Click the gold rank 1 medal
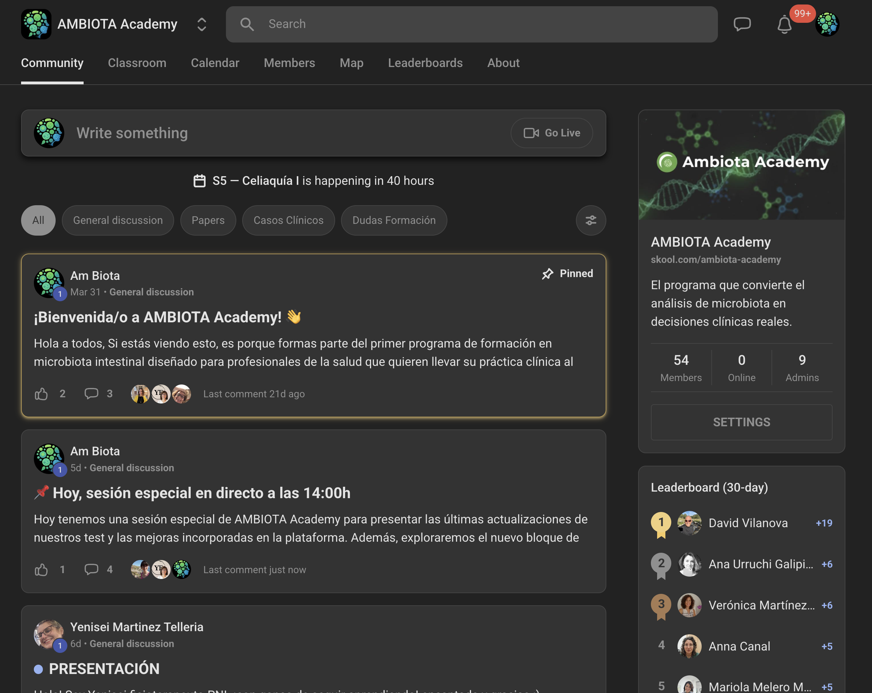Screen dimensions: 872x693 tap(661, 524)
